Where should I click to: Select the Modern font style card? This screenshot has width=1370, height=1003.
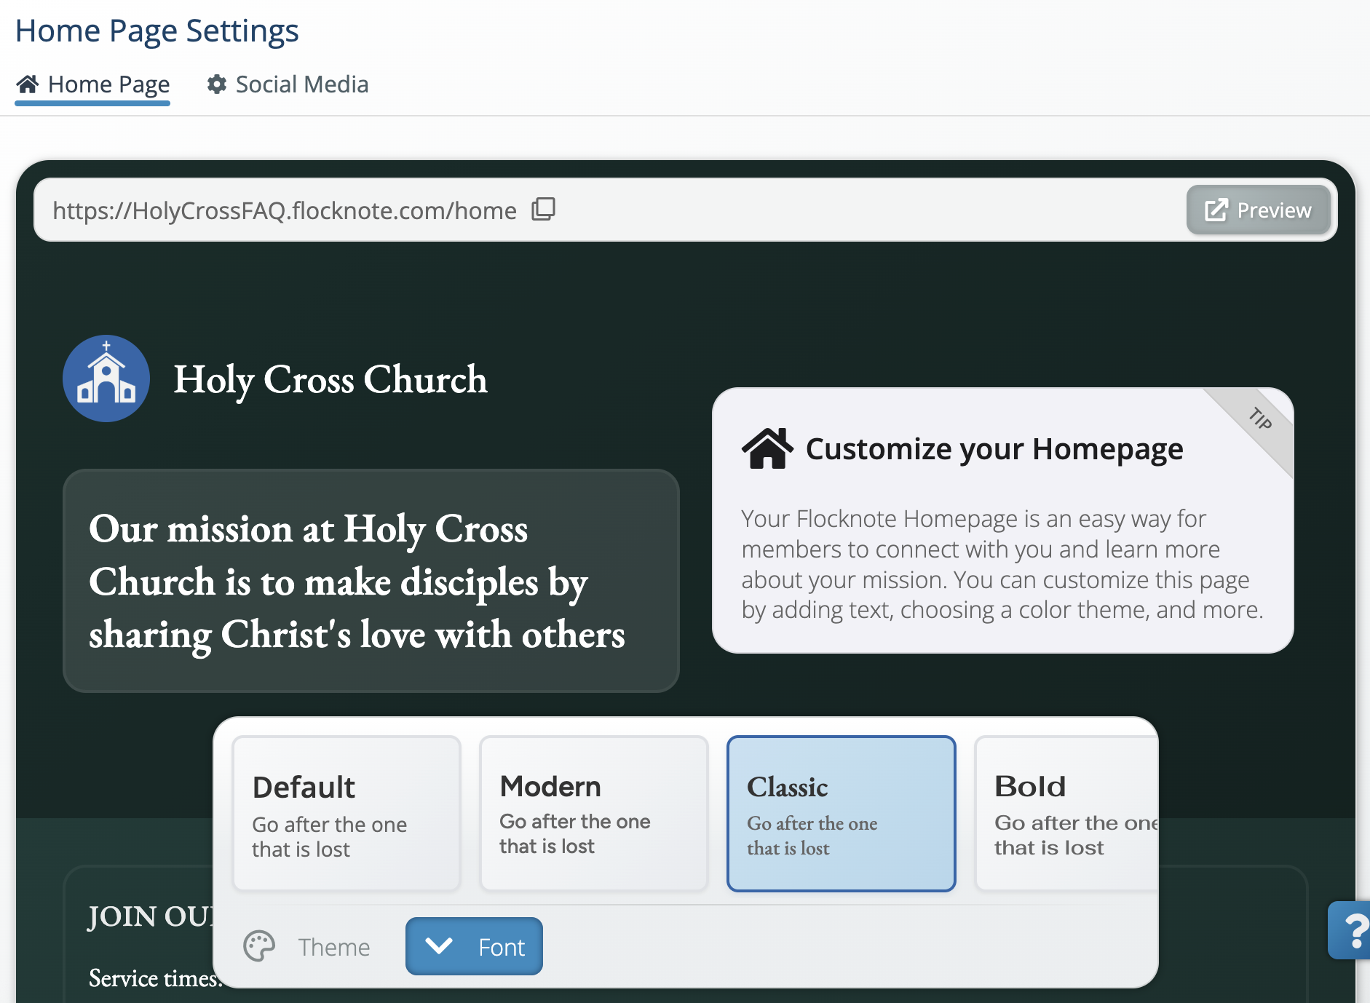pyautogui.click(x=594, y=813)
